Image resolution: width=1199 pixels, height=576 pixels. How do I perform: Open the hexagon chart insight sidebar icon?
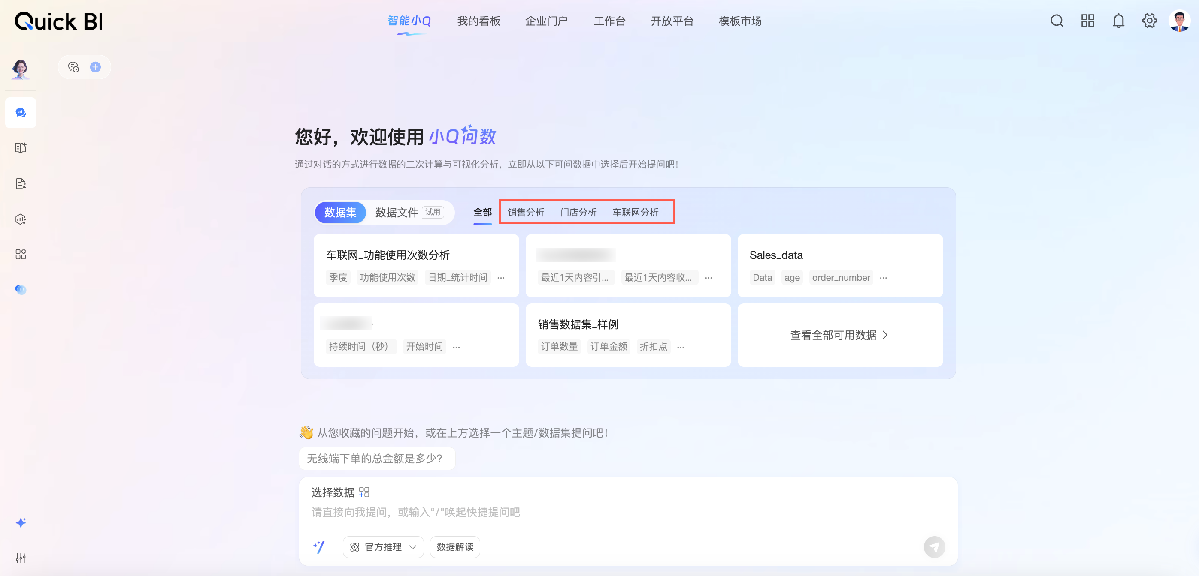click(x=21, y=219)
